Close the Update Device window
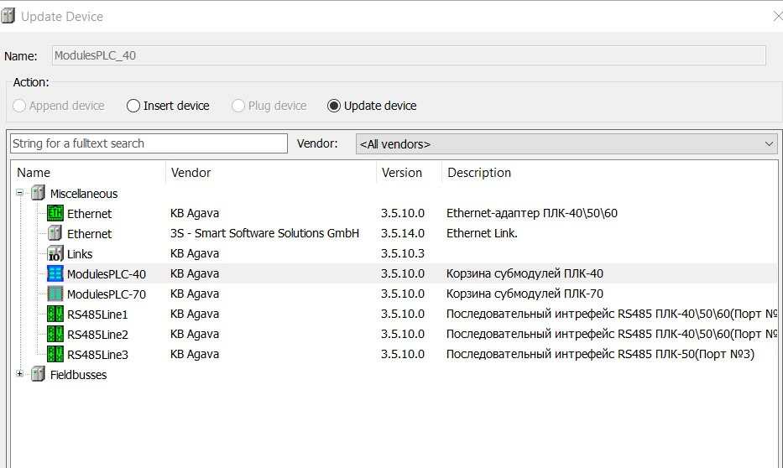 [x=777, y=17]
